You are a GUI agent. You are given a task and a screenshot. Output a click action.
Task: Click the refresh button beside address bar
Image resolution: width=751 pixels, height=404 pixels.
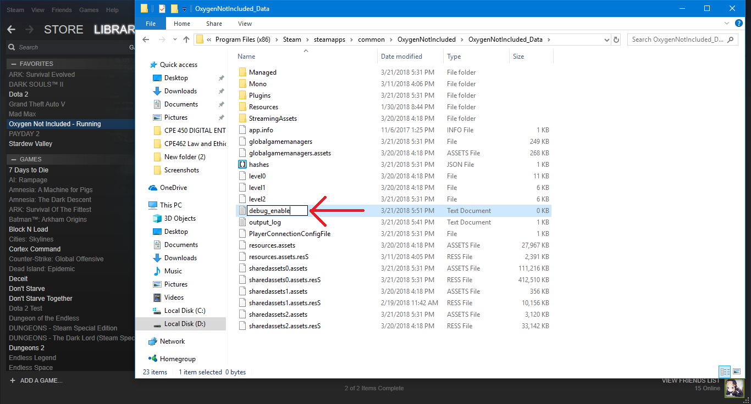pyautogui.click(x=616, y=40)
